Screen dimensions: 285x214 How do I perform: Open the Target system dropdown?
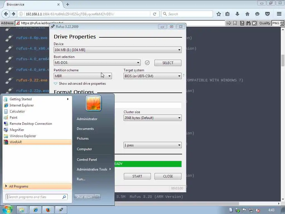coord(153,76)
